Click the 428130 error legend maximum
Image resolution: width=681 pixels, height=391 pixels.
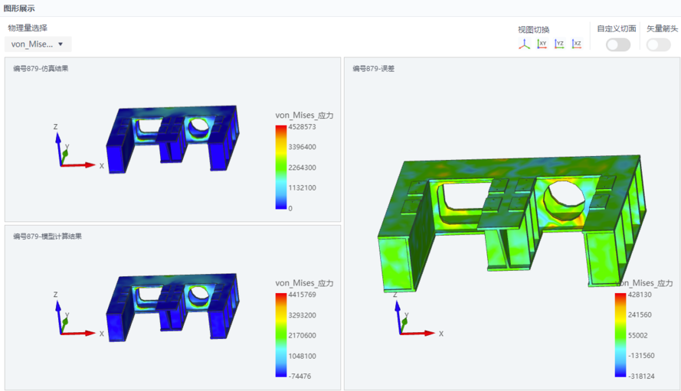(640, 295)
